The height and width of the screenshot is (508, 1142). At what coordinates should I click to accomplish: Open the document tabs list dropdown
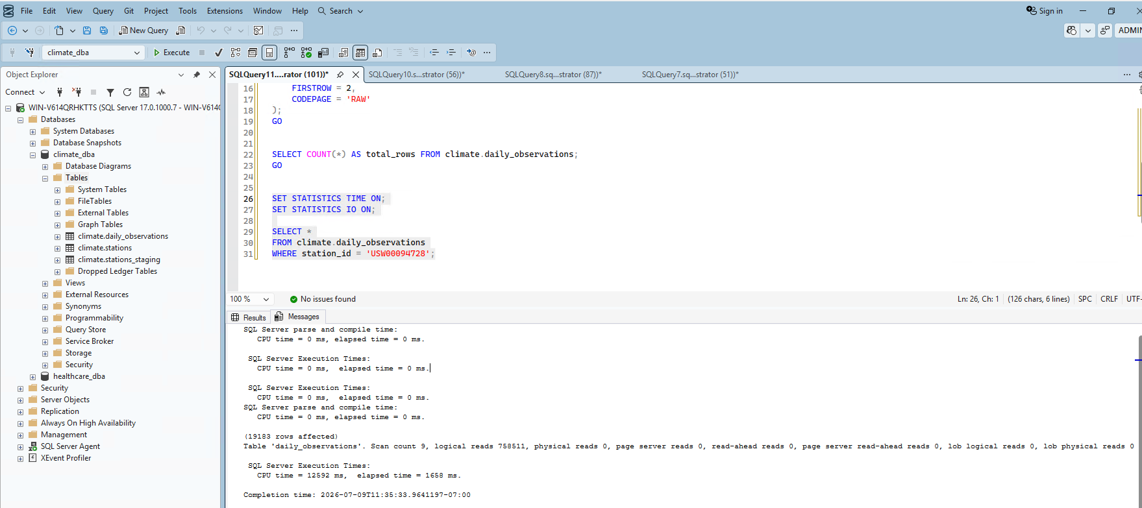coord(1127,75)
